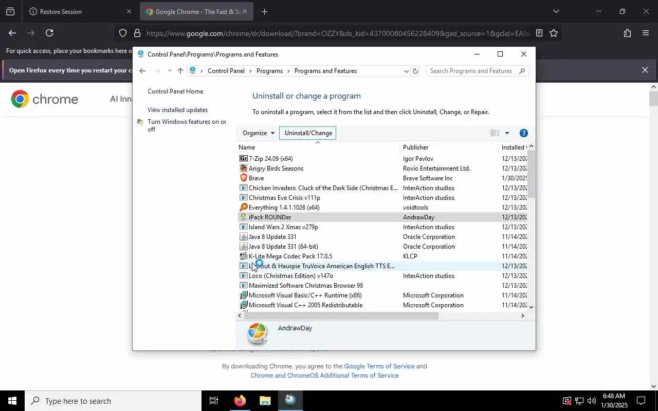Open Task View on the taskbar
Viewport: 658px width, 411px height.
click(x=214, y=401)
